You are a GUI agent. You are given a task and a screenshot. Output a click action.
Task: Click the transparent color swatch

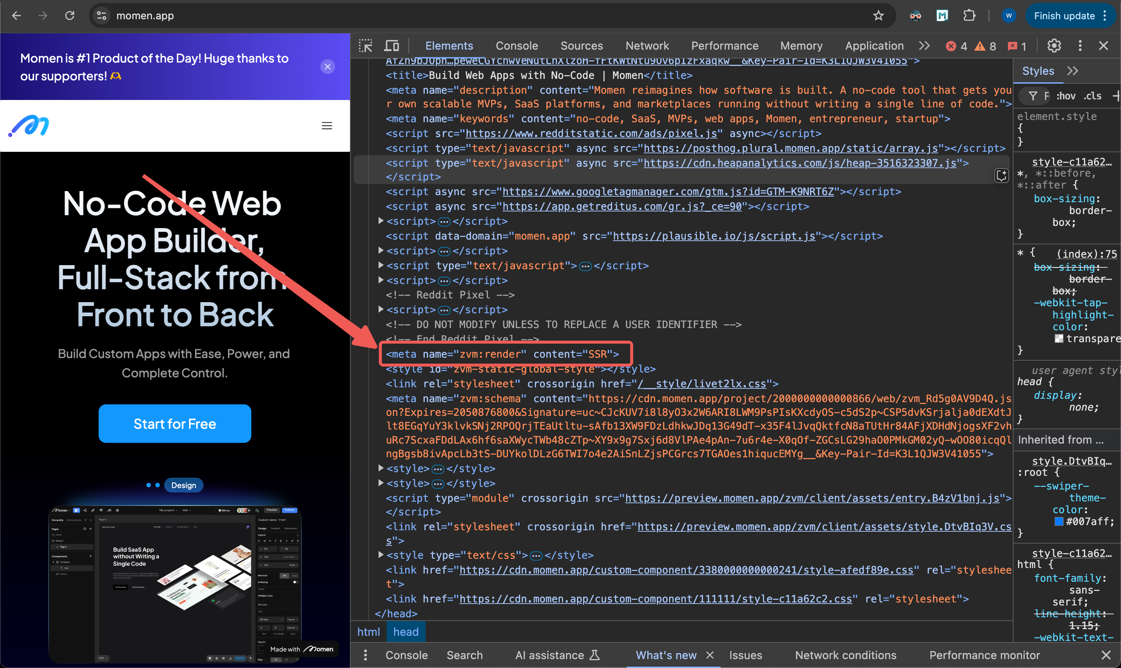tap(1059, 338)
